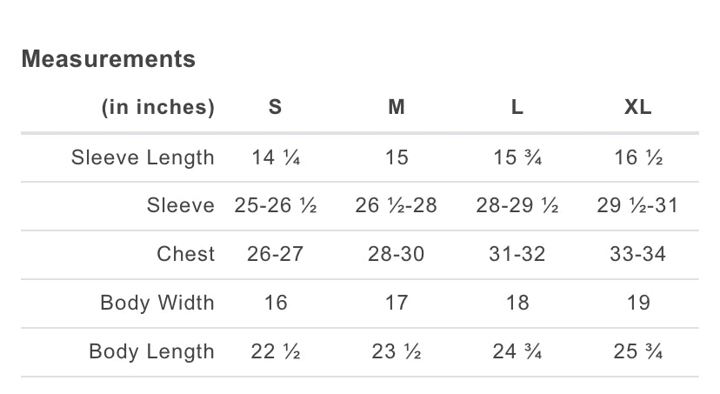Click body width value 19
Screen dimensions: 720x394
638,303
